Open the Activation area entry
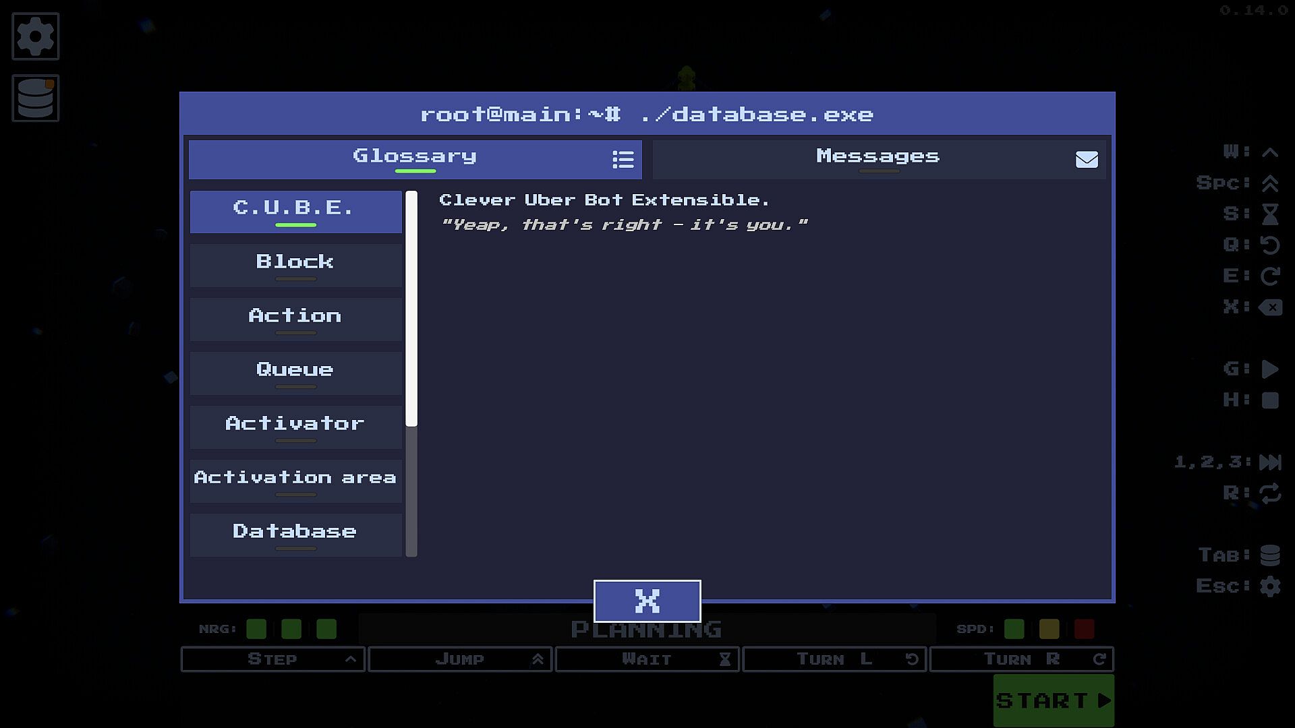1295x728 pixels. coord(295,481)
